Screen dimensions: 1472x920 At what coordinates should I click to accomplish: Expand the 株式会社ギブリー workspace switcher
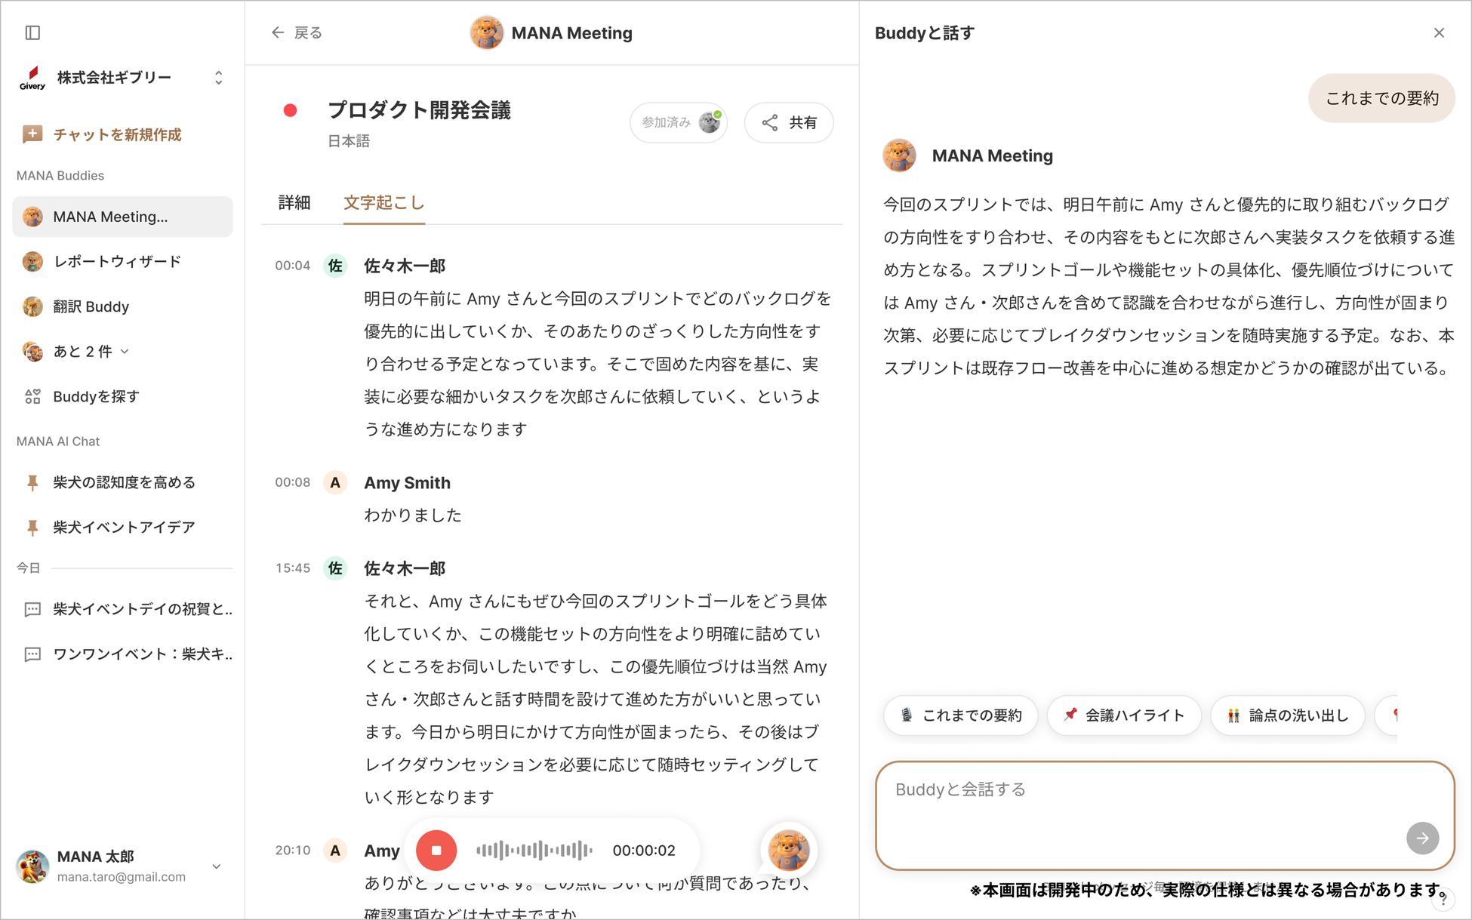click(x=218, y=78)
